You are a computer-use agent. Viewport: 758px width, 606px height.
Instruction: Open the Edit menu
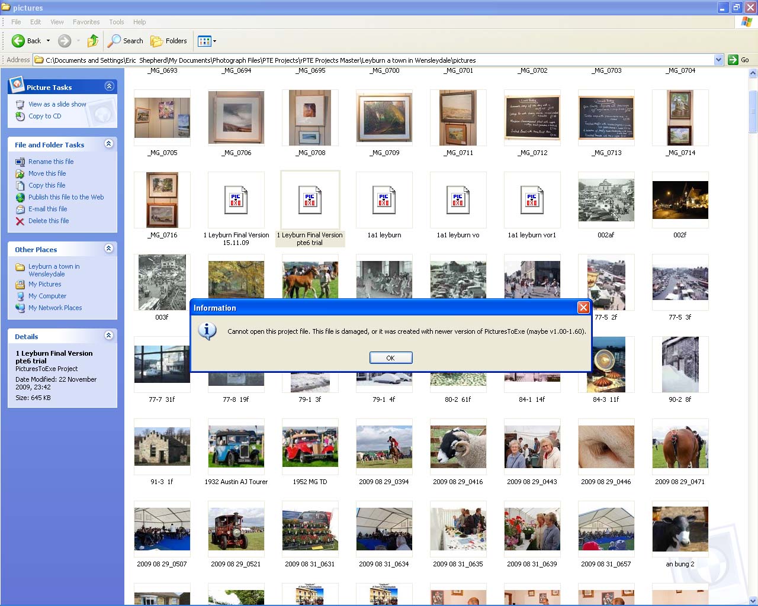pyautogui.click(x=36, y=22)
